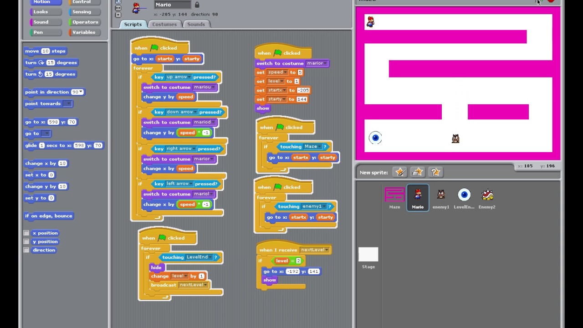583x328 pixels.
Task: Select the Stage thumbnail
Action: (x=368, y=258)
